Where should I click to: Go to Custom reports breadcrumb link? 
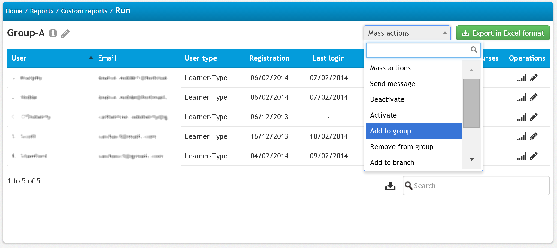click(x=84, y=11)
